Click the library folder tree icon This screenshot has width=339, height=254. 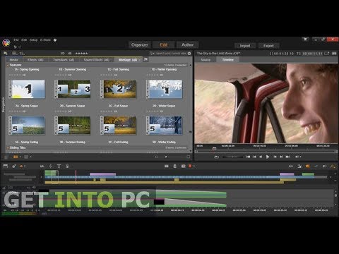6,54
